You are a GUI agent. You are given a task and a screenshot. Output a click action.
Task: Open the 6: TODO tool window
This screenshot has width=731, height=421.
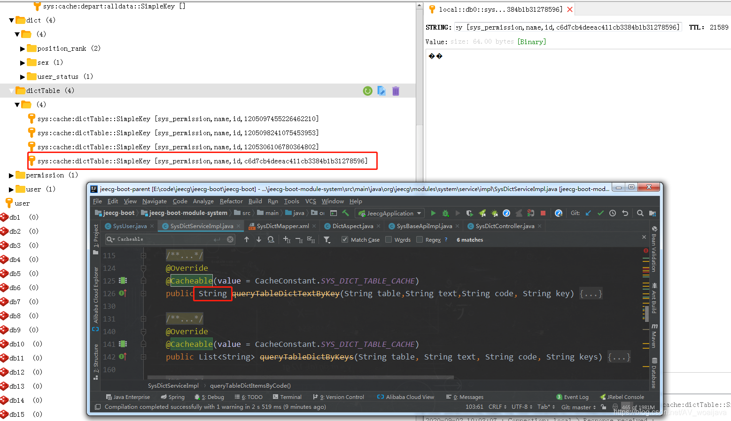(x=249, y=397)
